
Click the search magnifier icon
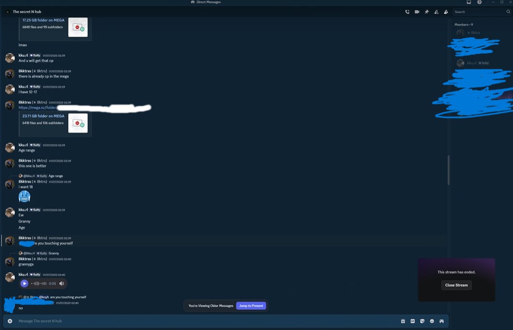tap(508, 12)
